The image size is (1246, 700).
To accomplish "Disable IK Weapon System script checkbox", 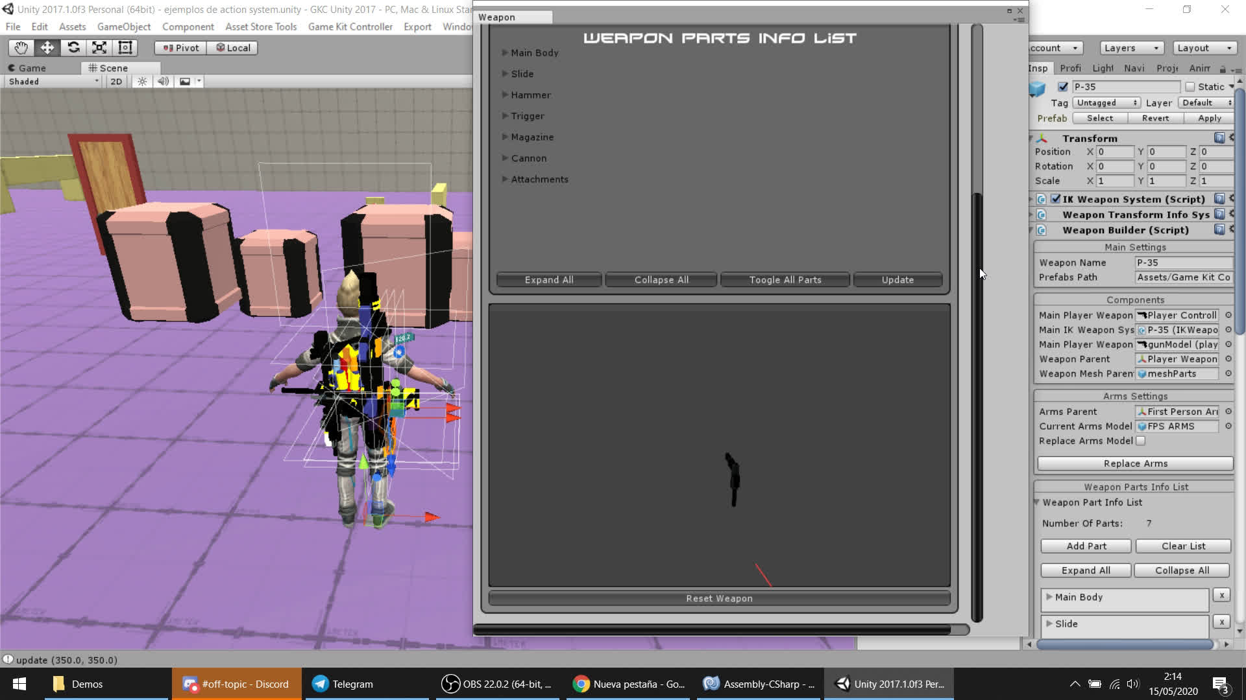I will 1055,199.
